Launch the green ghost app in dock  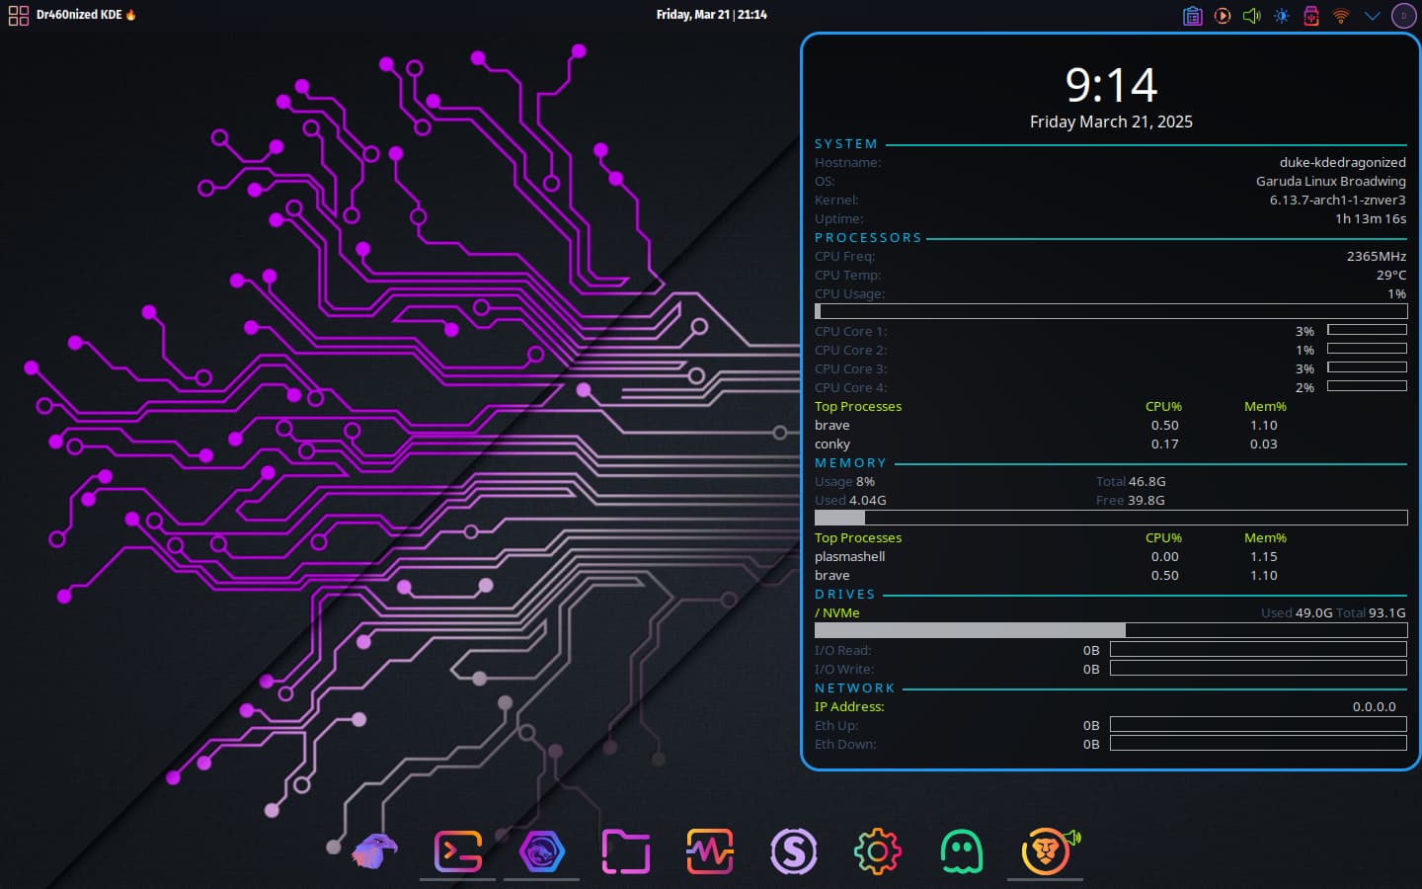point(962,851)
